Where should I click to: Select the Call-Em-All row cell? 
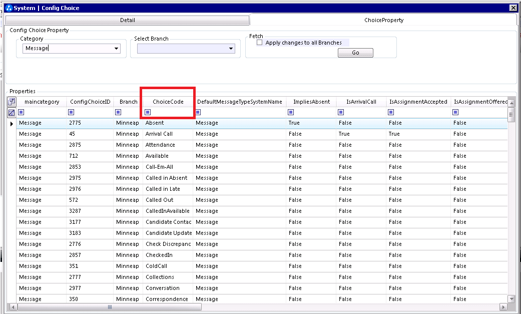click(168, 167)
